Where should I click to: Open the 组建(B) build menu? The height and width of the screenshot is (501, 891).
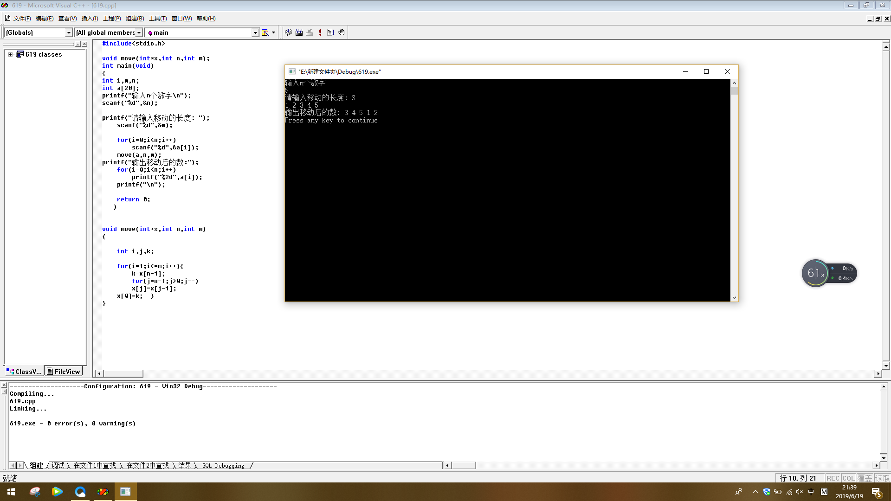pyautogui.click(x=135, y=19)
